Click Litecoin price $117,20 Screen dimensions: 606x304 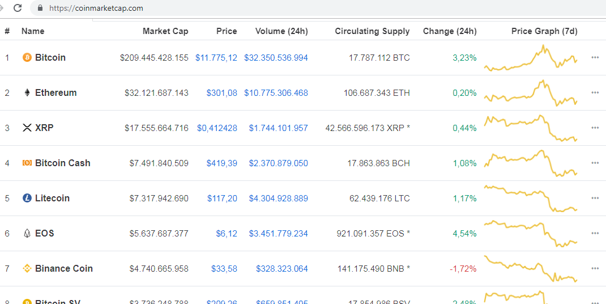[222, 199]
